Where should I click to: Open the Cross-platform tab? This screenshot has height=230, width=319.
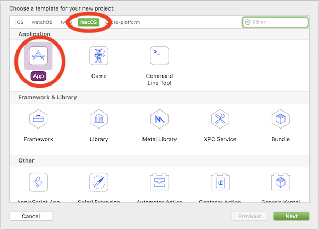[x=122, y=22]
